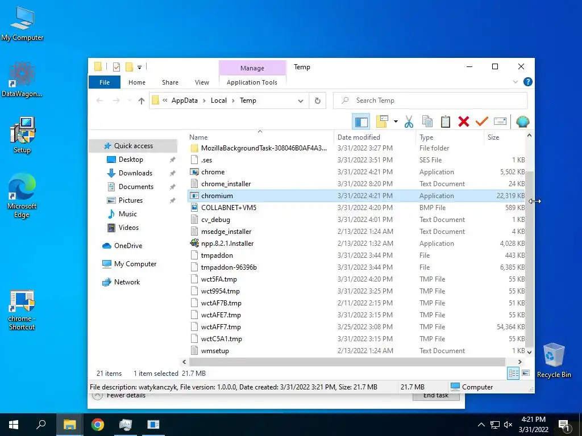Screen dimensions: 582x436
Task: Switch to large thumbnails view icon
Action: tap(526, 373)
